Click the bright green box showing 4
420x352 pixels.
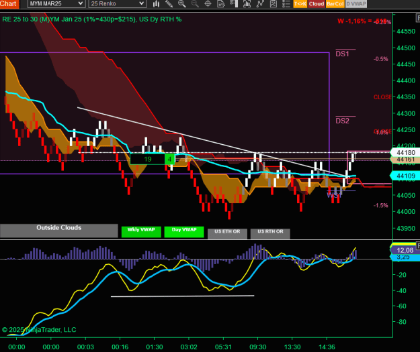(169, 160)
